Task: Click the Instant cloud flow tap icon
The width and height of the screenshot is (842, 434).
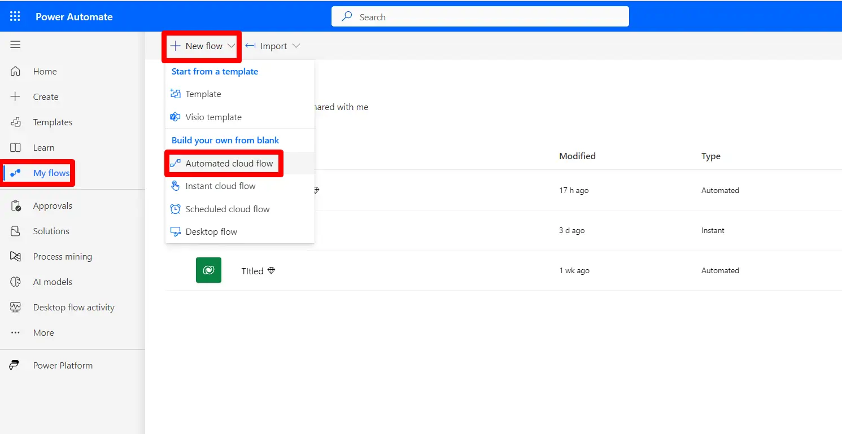Action: tap(176, 186)
